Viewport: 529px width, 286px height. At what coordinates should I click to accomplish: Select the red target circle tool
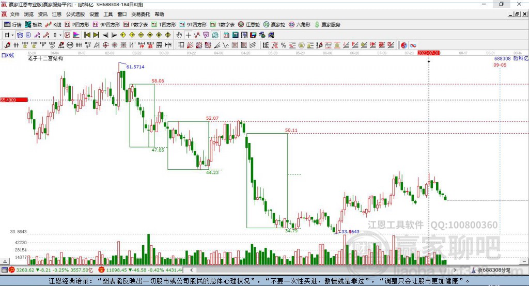[x=105, y=45]
